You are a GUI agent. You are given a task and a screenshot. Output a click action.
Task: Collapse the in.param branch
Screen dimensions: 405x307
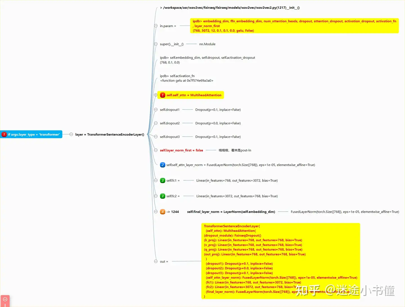pos(156,26)
